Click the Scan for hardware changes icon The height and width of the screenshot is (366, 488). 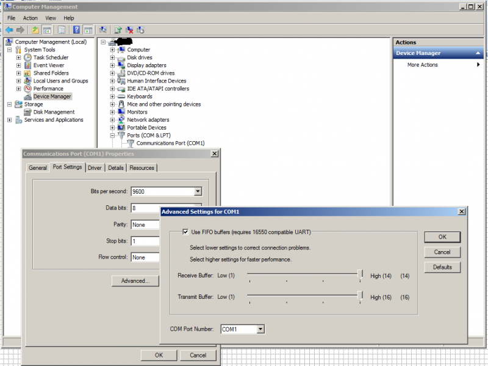(103, 30)
